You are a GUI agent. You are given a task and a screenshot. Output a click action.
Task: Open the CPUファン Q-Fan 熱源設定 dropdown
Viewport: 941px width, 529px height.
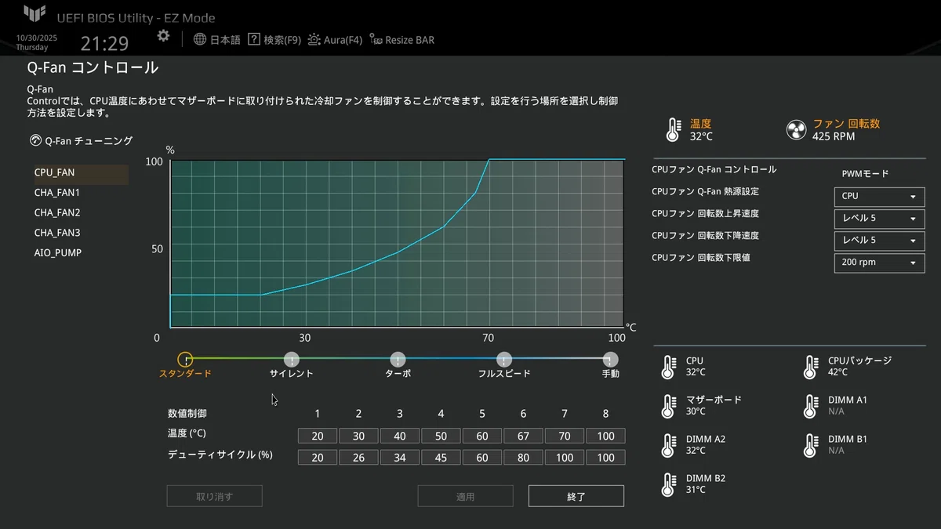(x=879, y=197)
